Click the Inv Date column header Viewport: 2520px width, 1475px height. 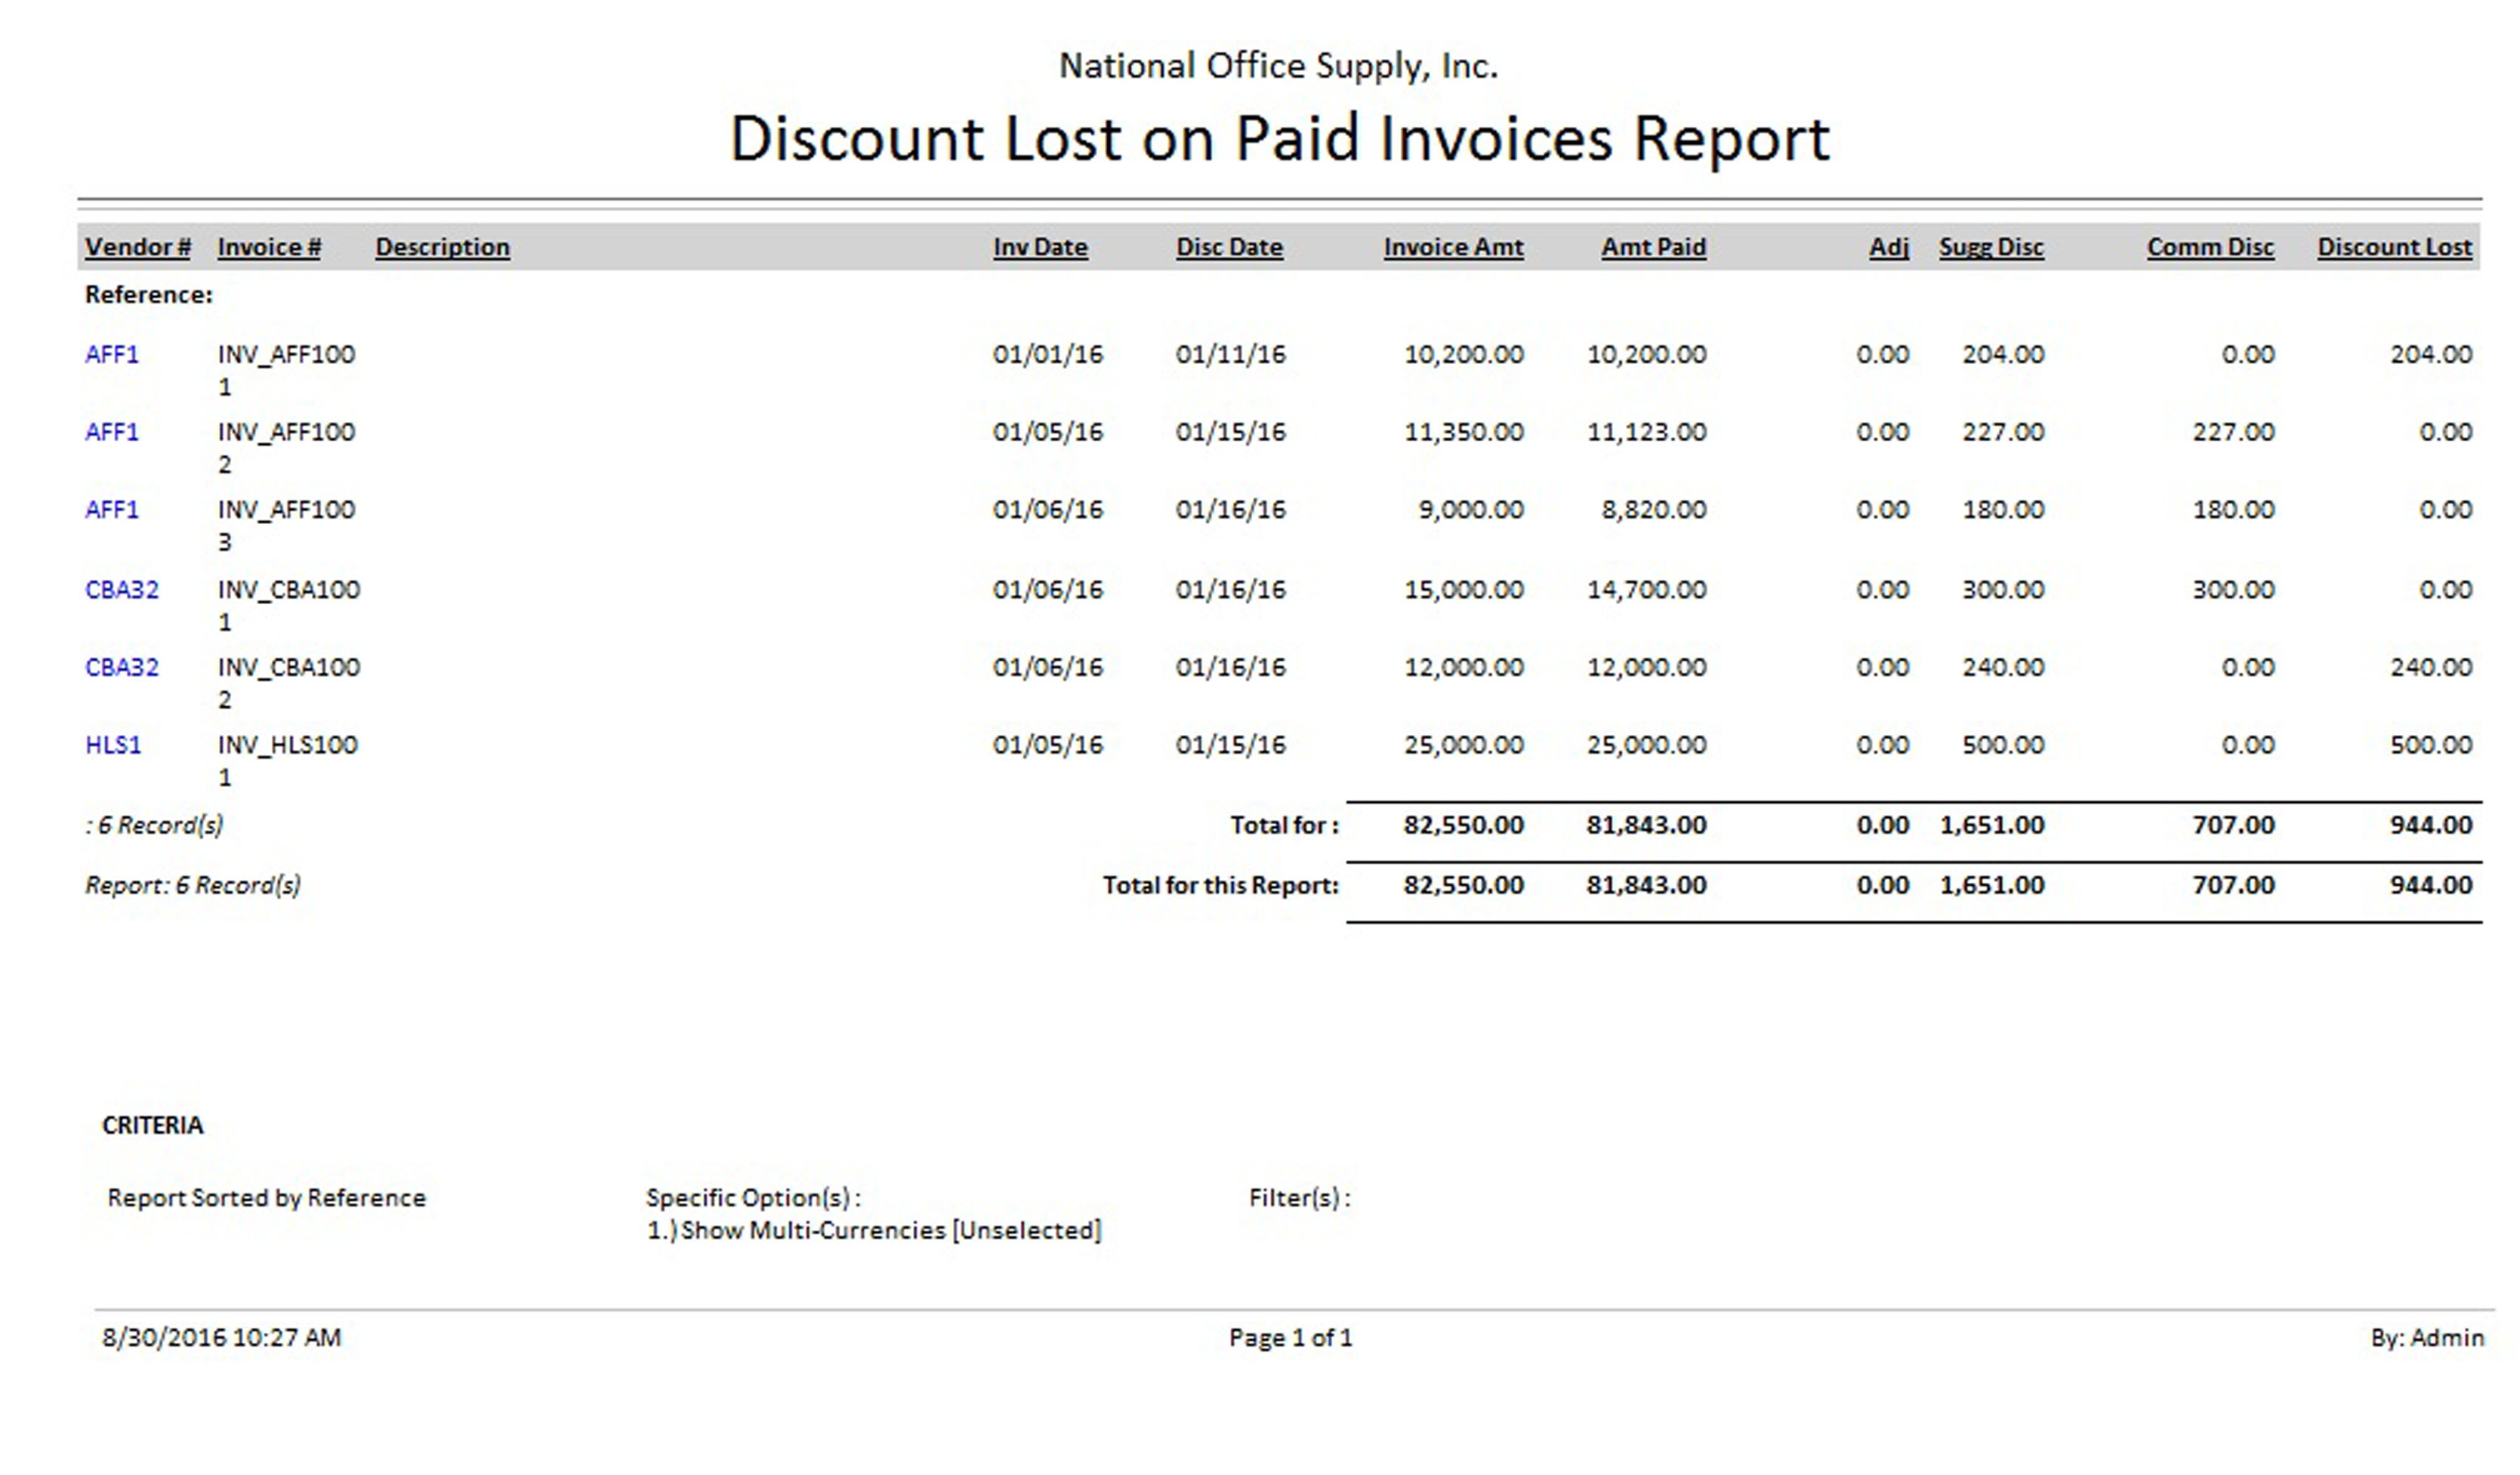[x=1040, y=247]
